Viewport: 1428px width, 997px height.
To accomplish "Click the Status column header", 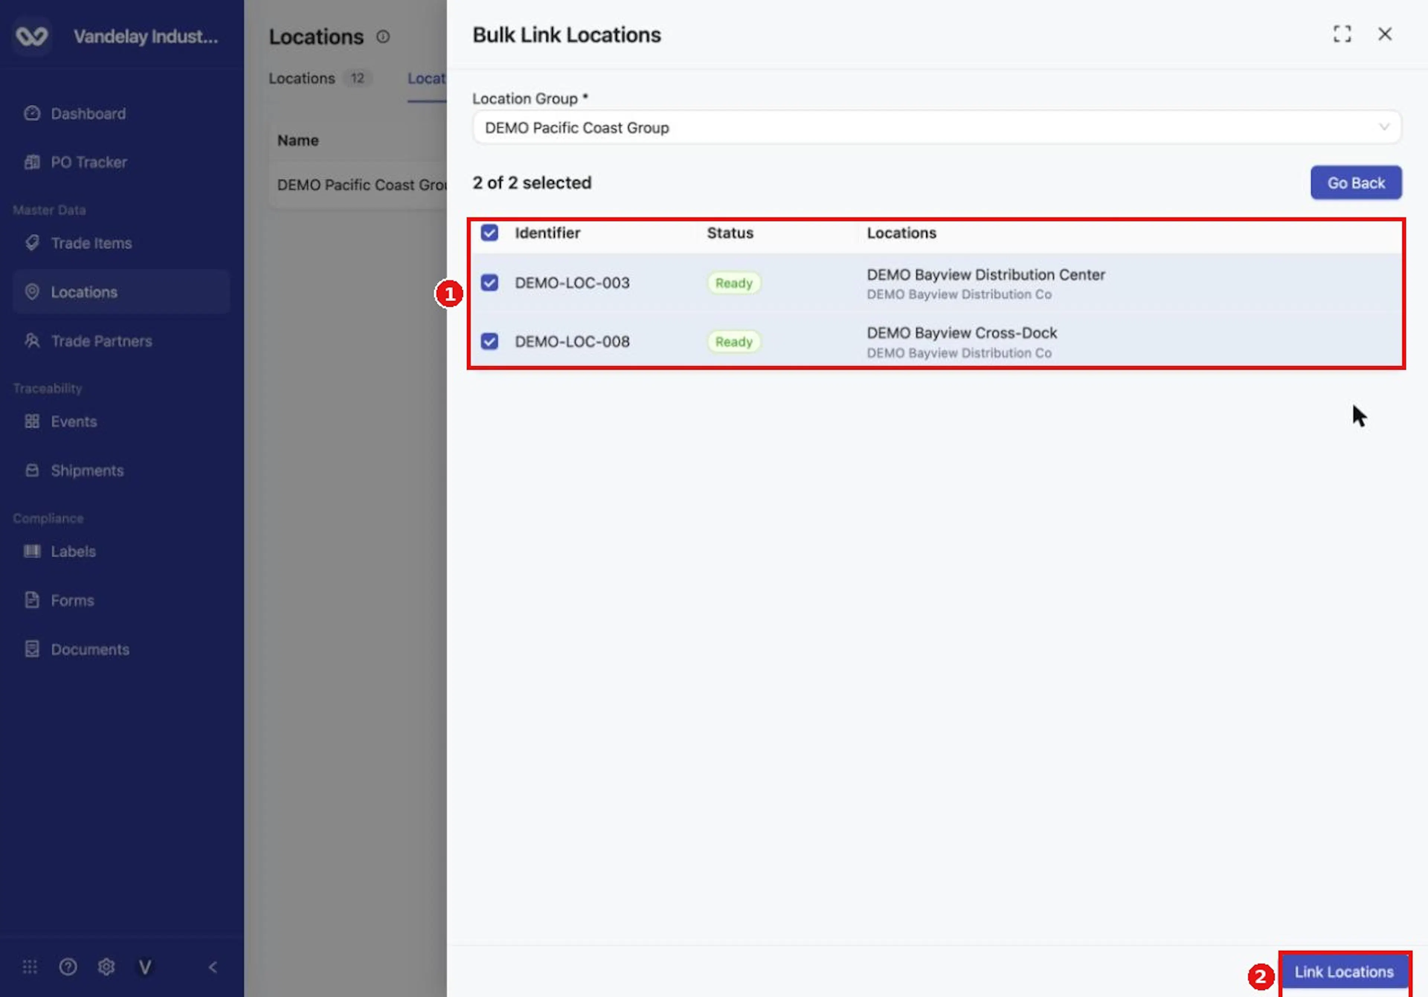I will [x=730, y=232].
